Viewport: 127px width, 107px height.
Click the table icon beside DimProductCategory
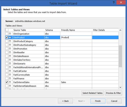click(x=10, y=41)
